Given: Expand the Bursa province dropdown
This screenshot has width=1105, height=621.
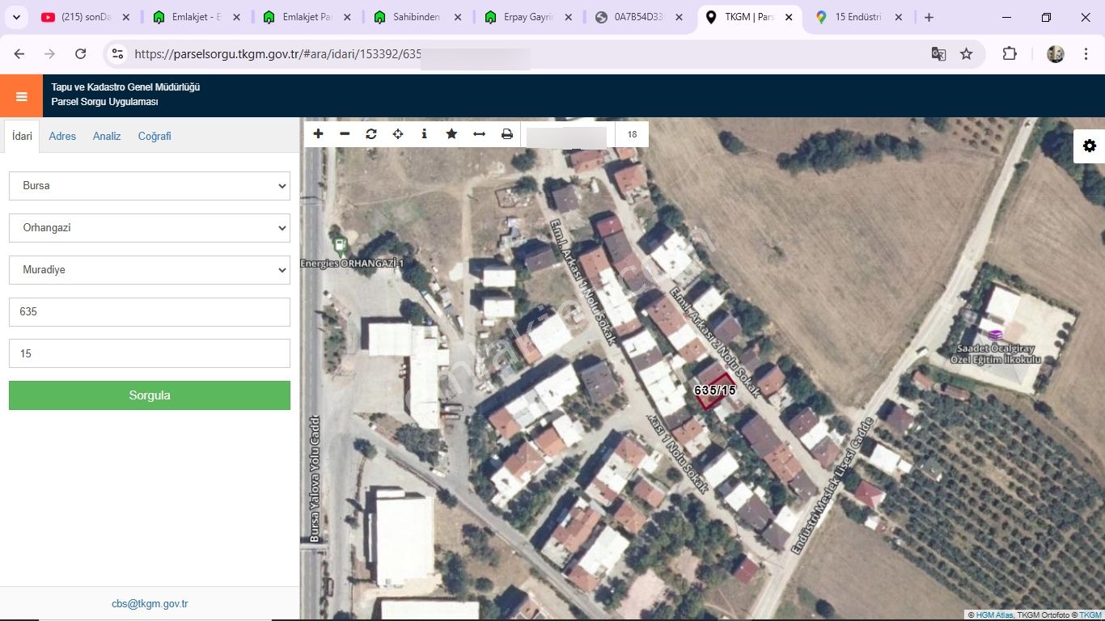Looking at the screenshot, I should click(150, 186).
